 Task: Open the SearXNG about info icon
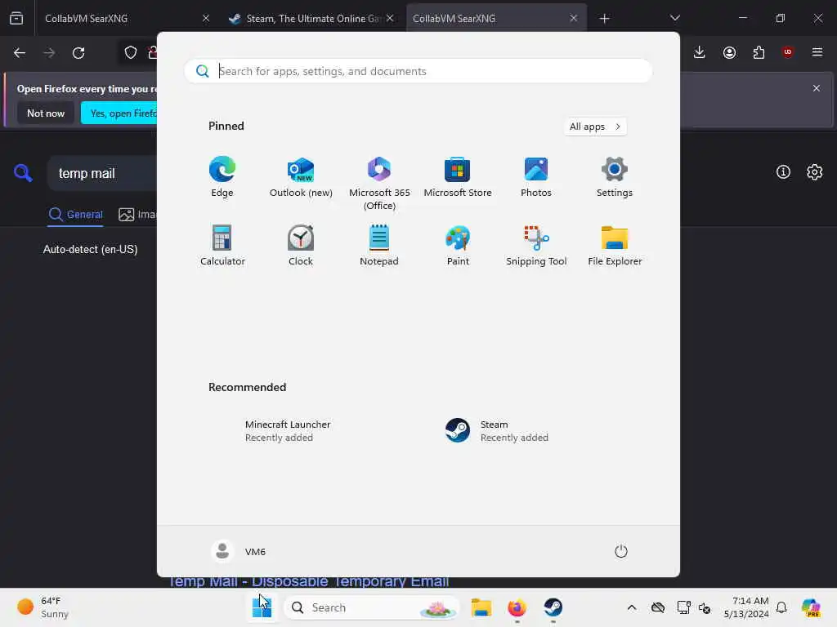(x=783, y=171)
